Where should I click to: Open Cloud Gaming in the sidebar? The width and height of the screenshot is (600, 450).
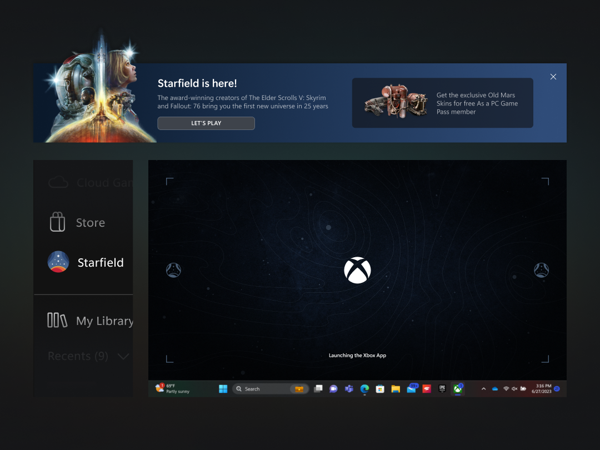(x=91, y=183)
